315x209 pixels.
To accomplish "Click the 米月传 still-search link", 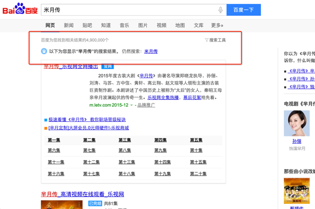I will point(151,51).
